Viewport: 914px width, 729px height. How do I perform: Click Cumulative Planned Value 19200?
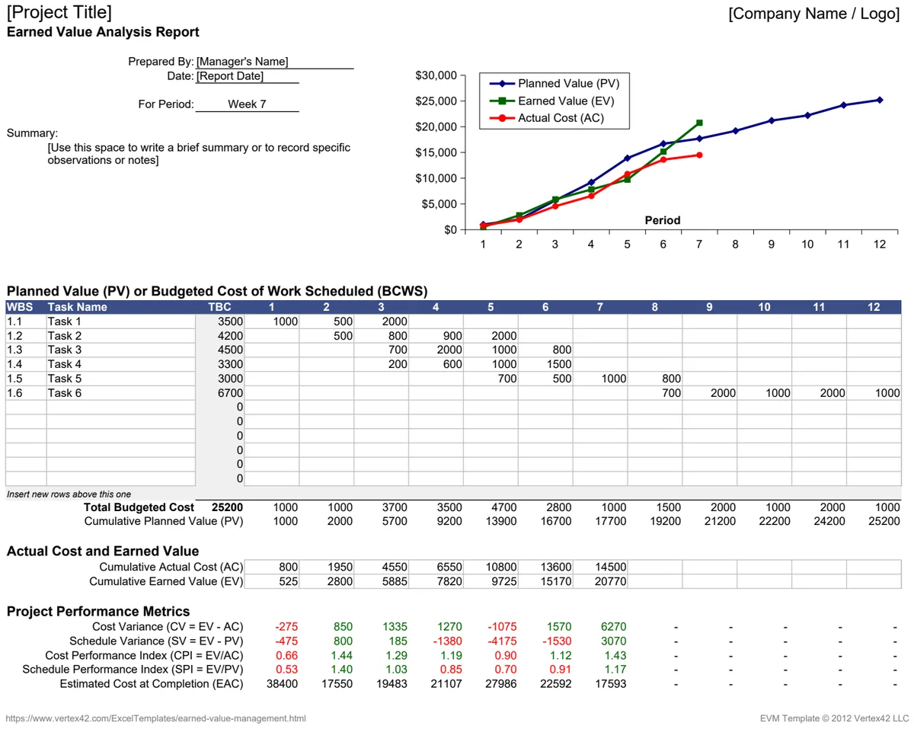[666, 522]
